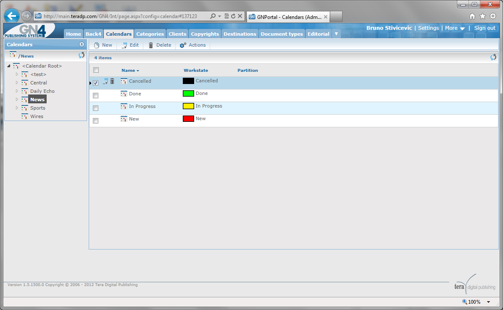Click the browser forward arrow button
This screenshot has width=503, height=310.
point(26,16)
